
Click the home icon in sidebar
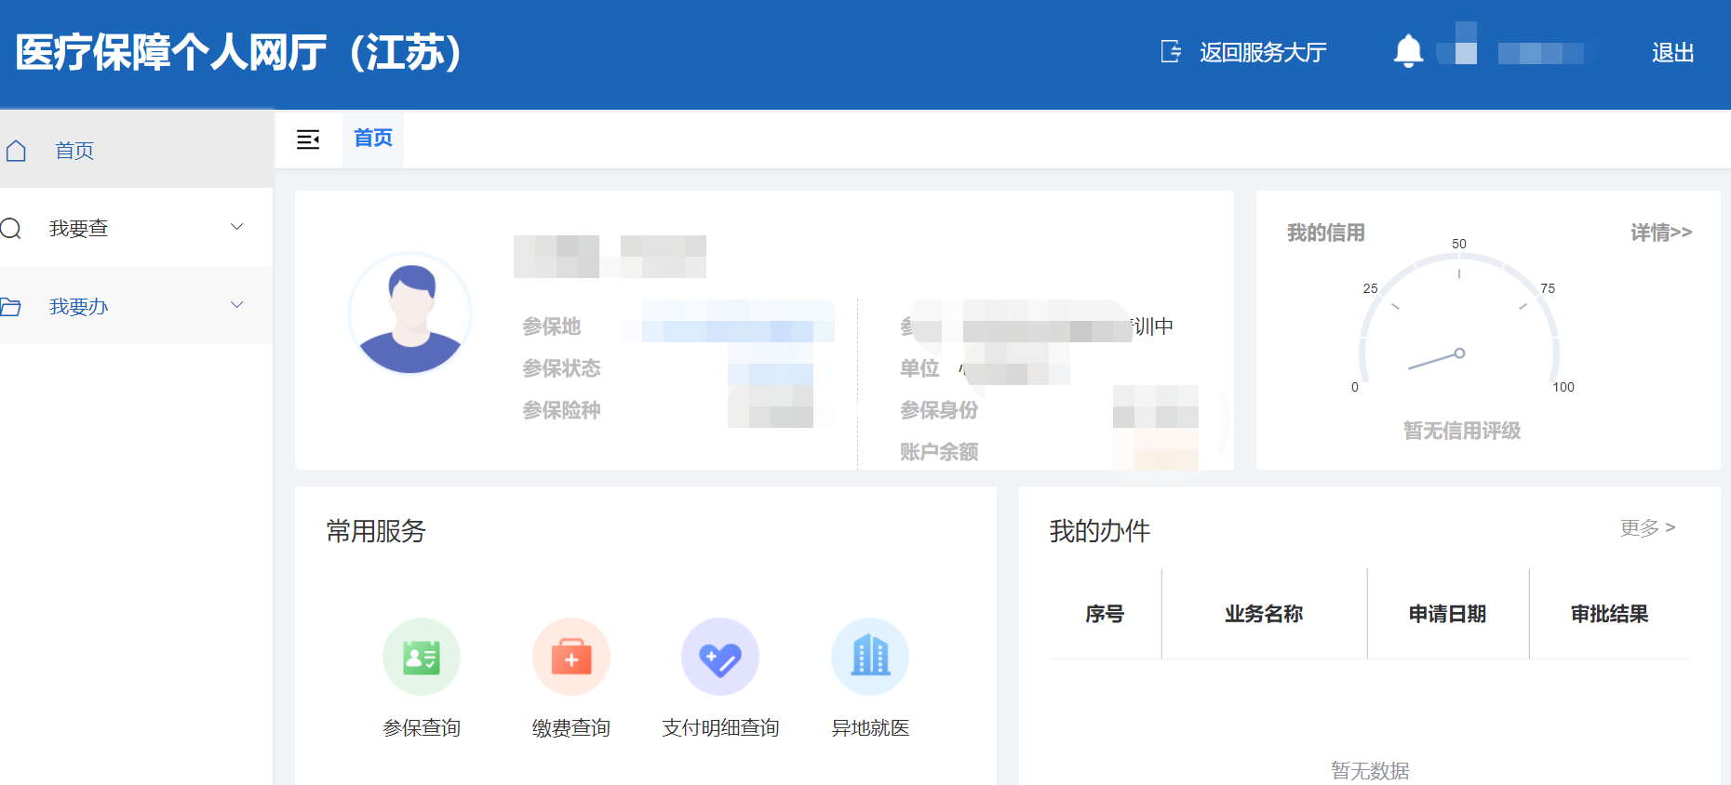pos(16,151)
